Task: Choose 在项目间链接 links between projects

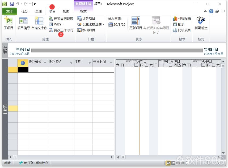Action: click(61, 18)
